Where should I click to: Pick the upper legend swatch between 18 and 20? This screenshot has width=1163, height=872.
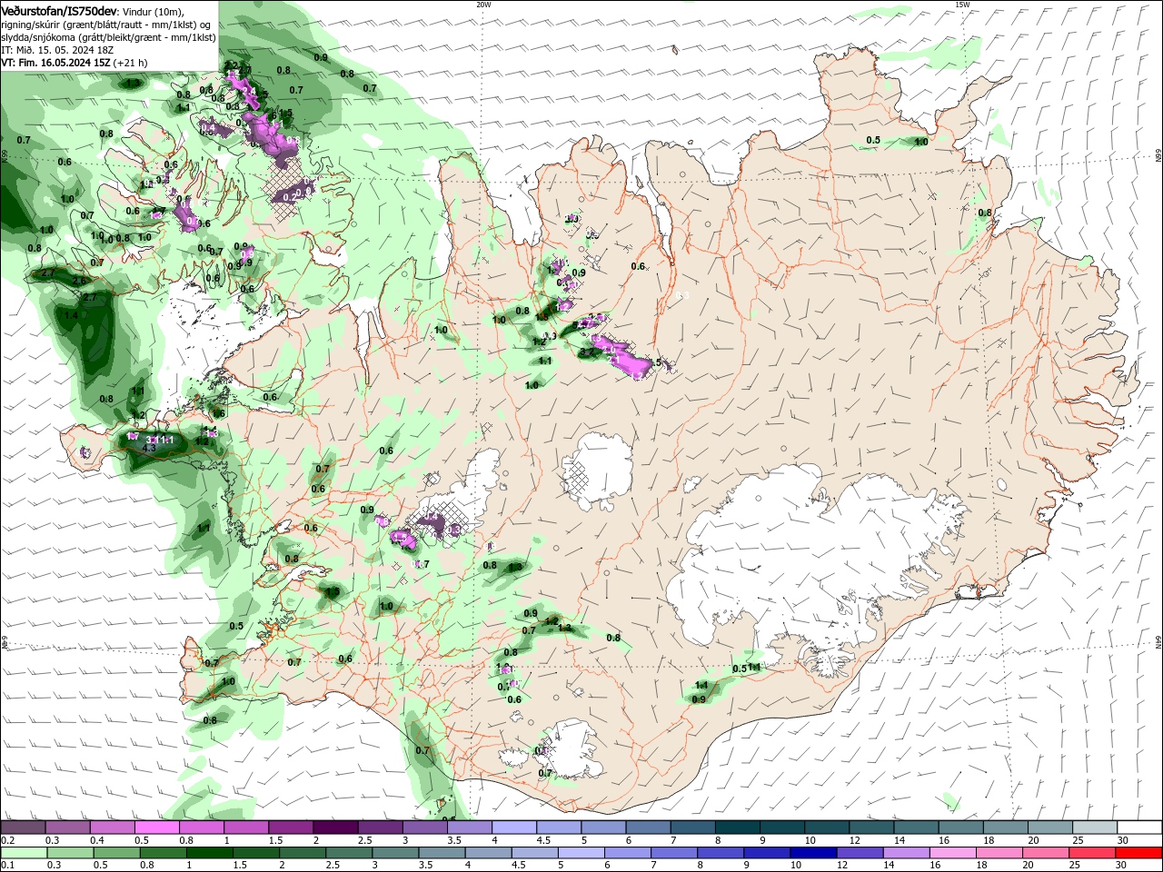[1006, 827]
